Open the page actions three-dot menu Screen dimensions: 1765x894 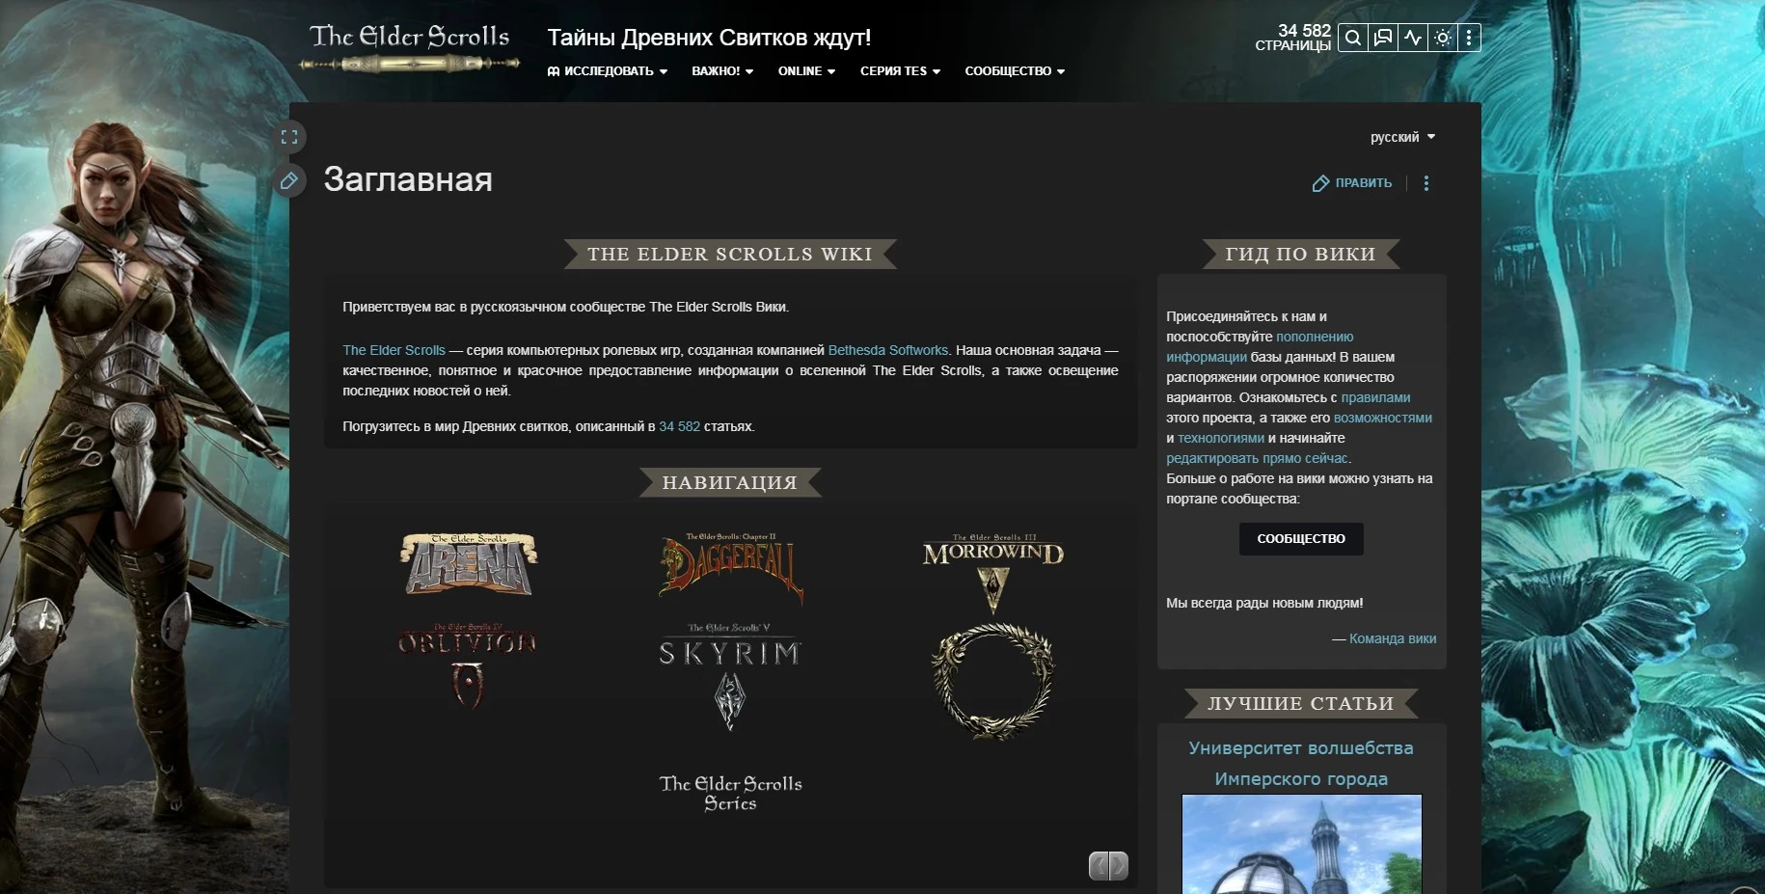[1426, 183]
